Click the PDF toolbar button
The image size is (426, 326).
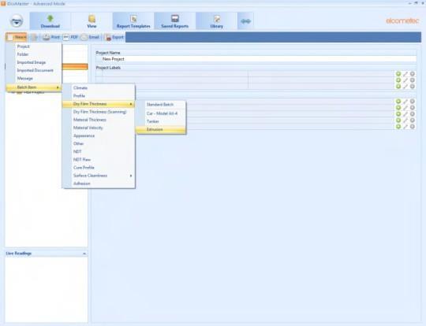pos(70,37)
